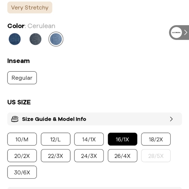
Task: Select size 20/2X
Action: tap(22, 156)
